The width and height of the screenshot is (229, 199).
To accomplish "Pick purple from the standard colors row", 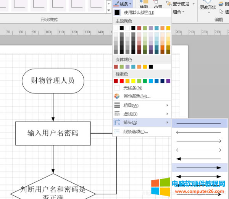I will point(168,81).
